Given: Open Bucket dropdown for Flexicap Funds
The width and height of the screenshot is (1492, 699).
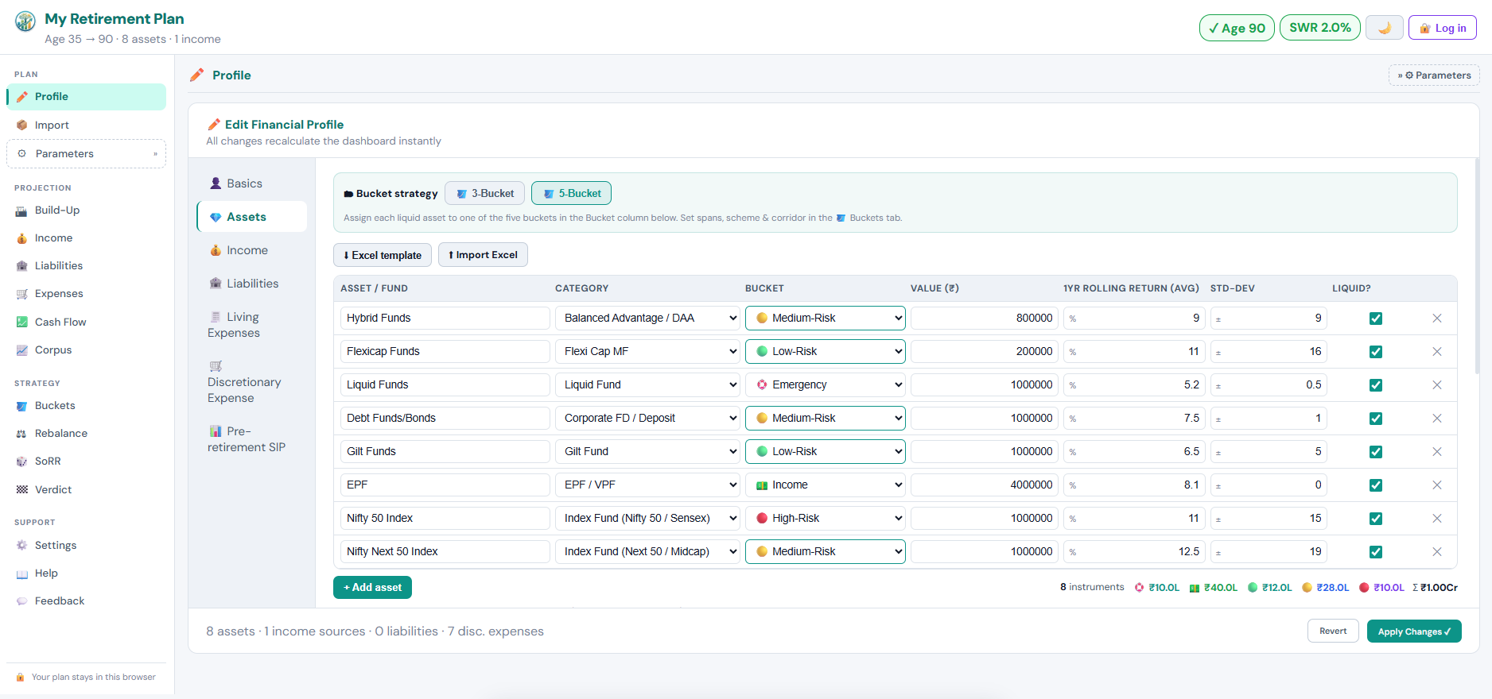Looking at the screenshot, I should click(x=825, y=351).
